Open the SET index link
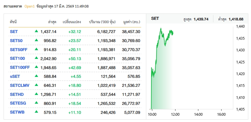Screen dimensions: 251x122 pyautogui.click(x=14, y=31)
